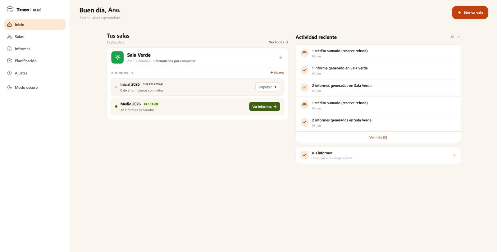497x252 pixels.
Task: Start Inicial 2026 with Empezar button
Action: (267, 87)
